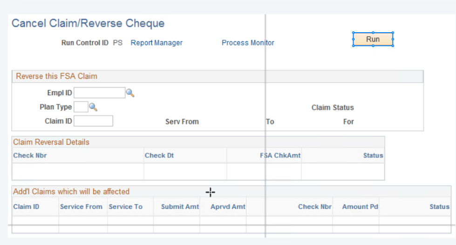Click Status header in Claim Reversal Details

[x=373, y=155]
